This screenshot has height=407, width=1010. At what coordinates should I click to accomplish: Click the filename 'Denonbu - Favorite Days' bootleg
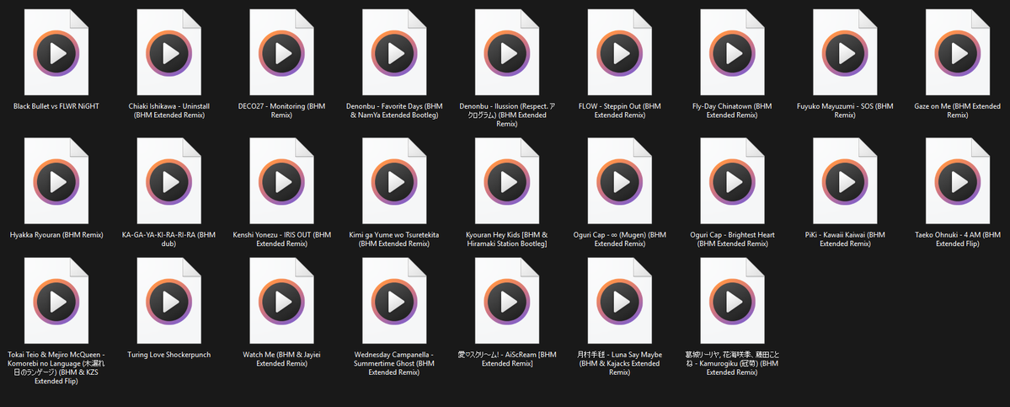tap(394, 110)
